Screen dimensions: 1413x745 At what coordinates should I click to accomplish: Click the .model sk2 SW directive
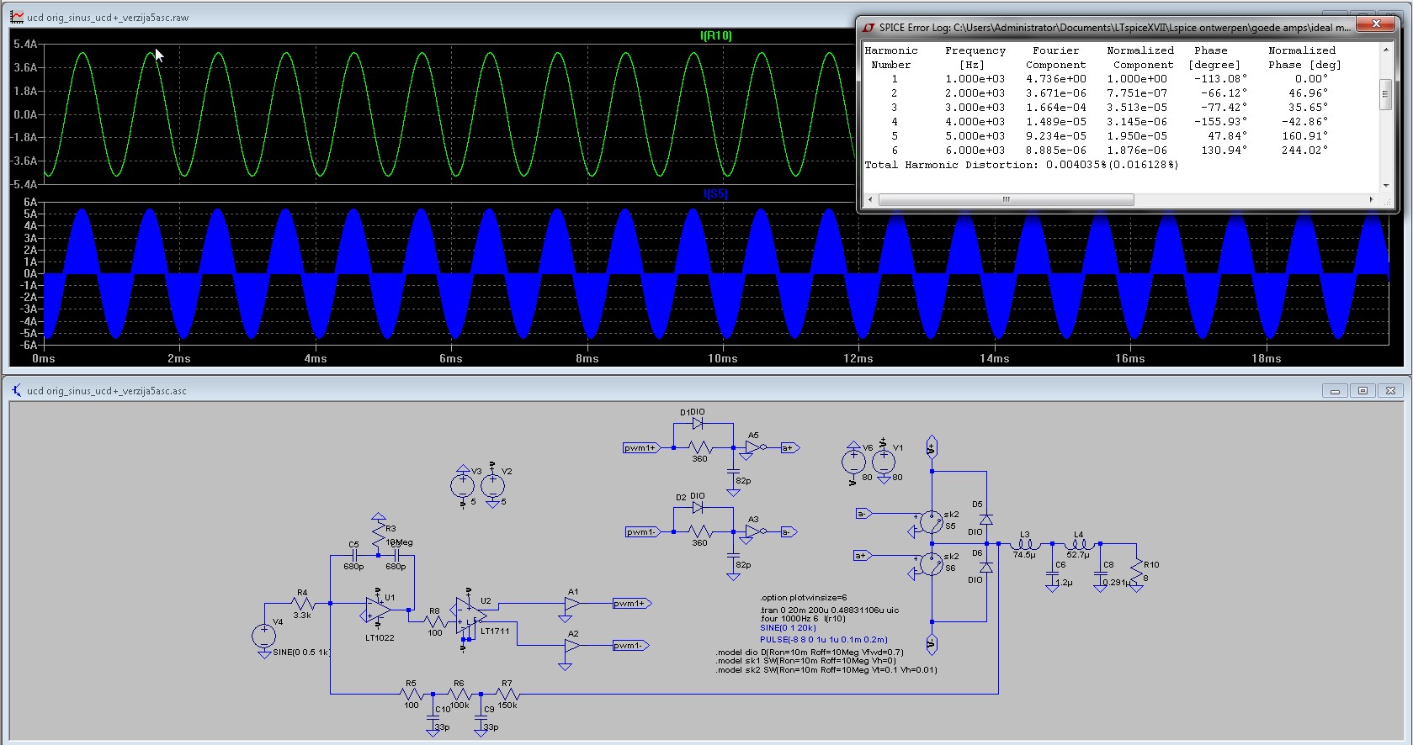[x=826, y=670]
